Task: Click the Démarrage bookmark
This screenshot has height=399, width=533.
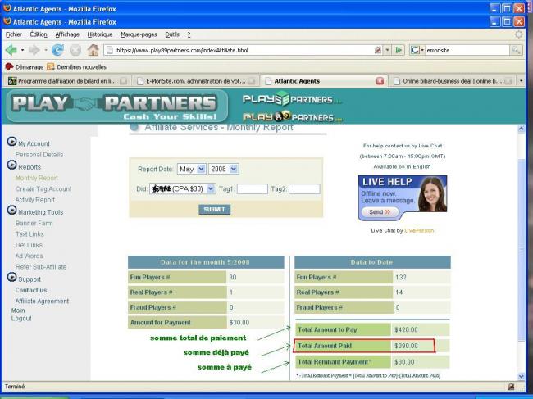Action: [x=24, y=67]
